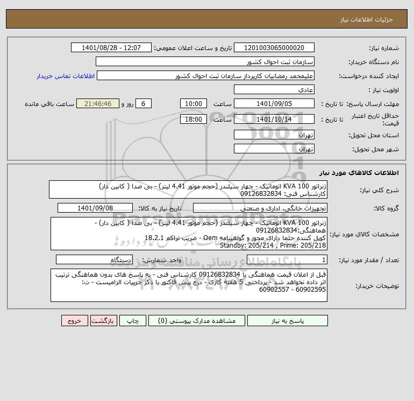Click the deadline time field 10:00
The image size is (414, 401).
point(194,104)
